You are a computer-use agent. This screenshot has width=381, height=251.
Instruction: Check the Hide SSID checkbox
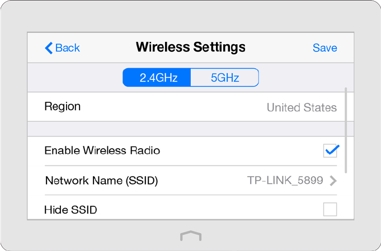click(330, 210)
